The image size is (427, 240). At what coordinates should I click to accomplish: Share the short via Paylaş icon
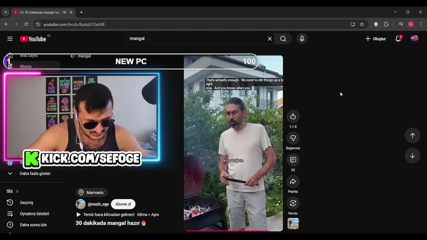coord(293,181)
